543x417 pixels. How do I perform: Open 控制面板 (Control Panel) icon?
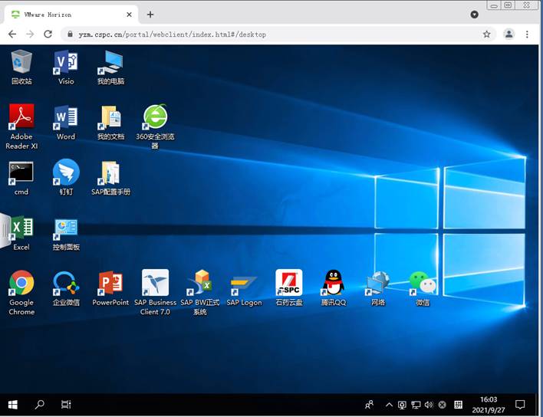click(x=66, y=233)
